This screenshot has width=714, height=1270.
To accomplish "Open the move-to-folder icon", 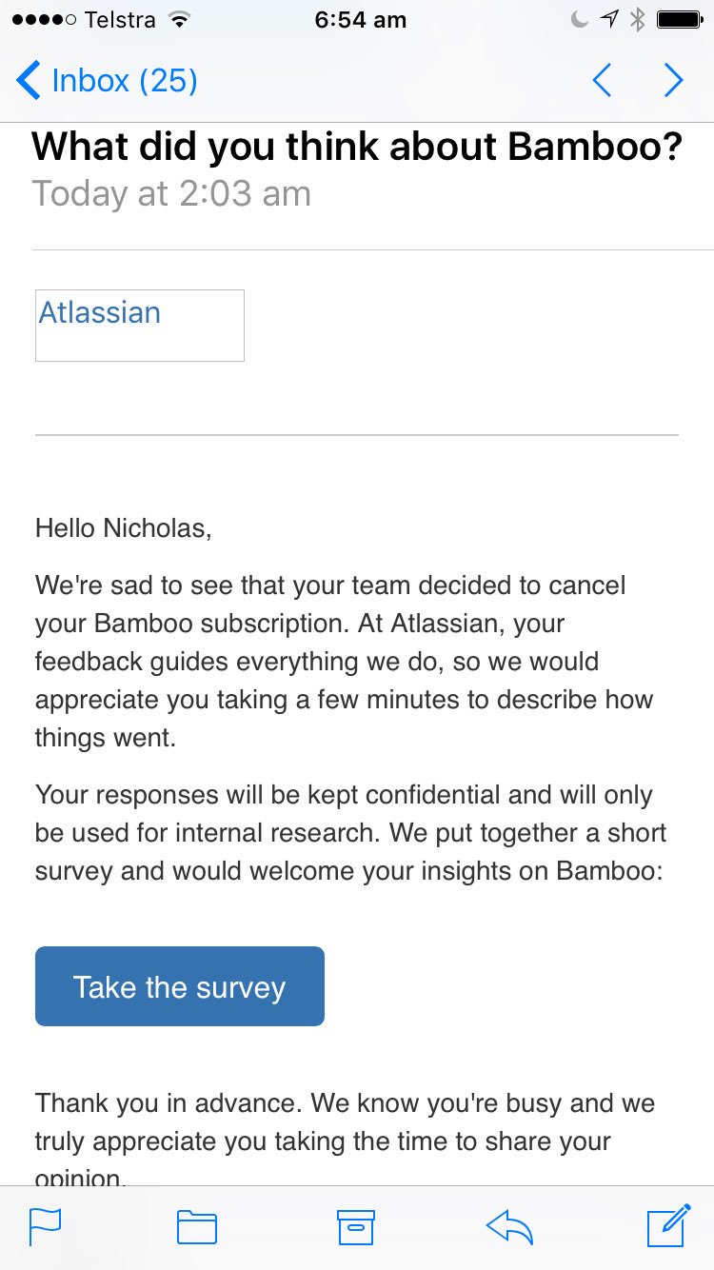I will click(197, 1226).
